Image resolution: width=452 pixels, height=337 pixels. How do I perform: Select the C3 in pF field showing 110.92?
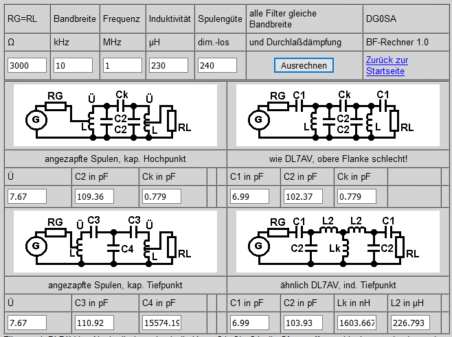pos(94,323)
